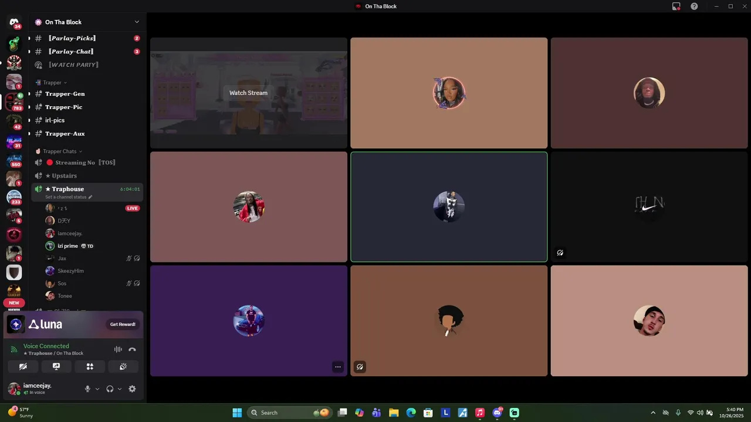Open weather widget showing 57°F Sunny

point(21,413)
